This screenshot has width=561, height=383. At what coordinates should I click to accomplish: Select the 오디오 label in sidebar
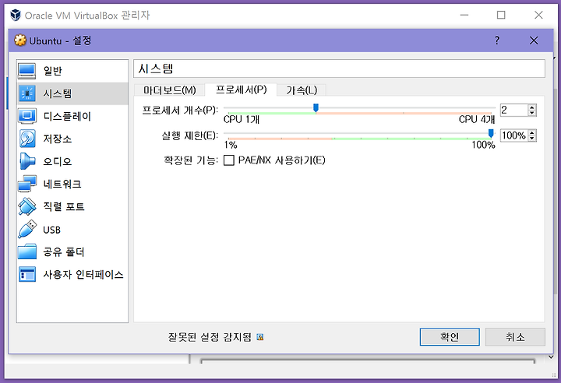(x=58, y=161)
